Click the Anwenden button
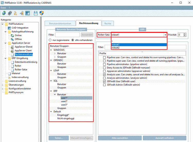The image size is (193, 142). [x=87, y=35]
